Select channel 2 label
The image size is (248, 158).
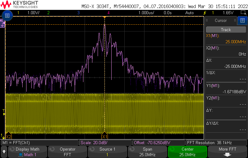click(x=48, y=13)
